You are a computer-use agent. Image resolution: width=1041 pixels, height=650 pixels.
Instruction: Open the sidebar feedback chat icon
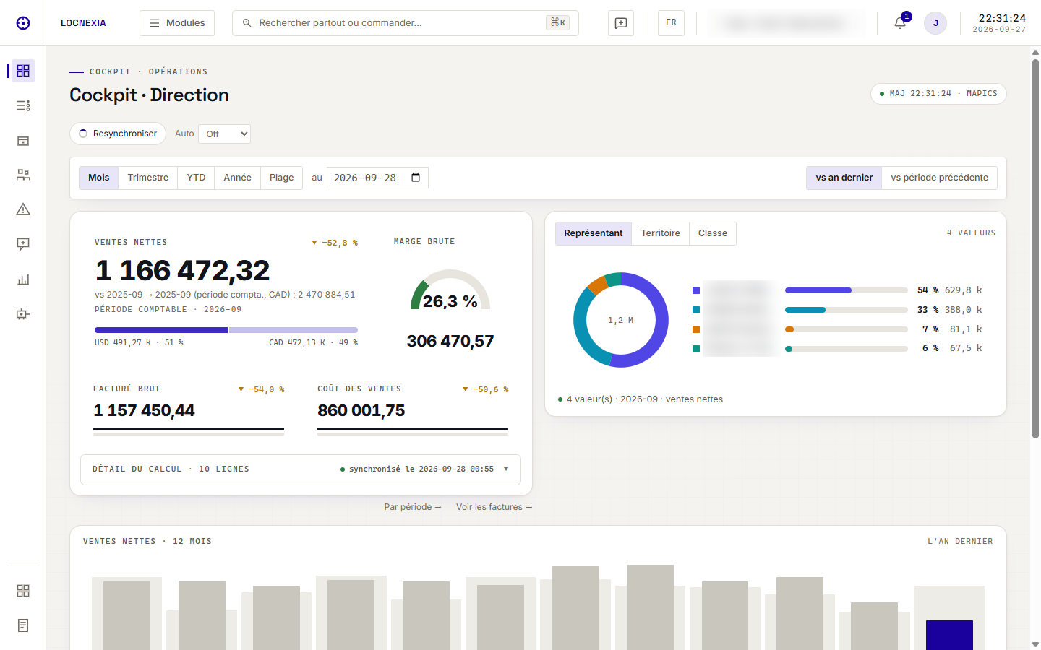coord(23,244)
